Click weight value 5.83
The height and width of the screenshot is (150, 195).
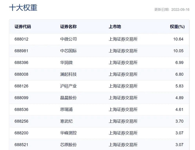179,86
